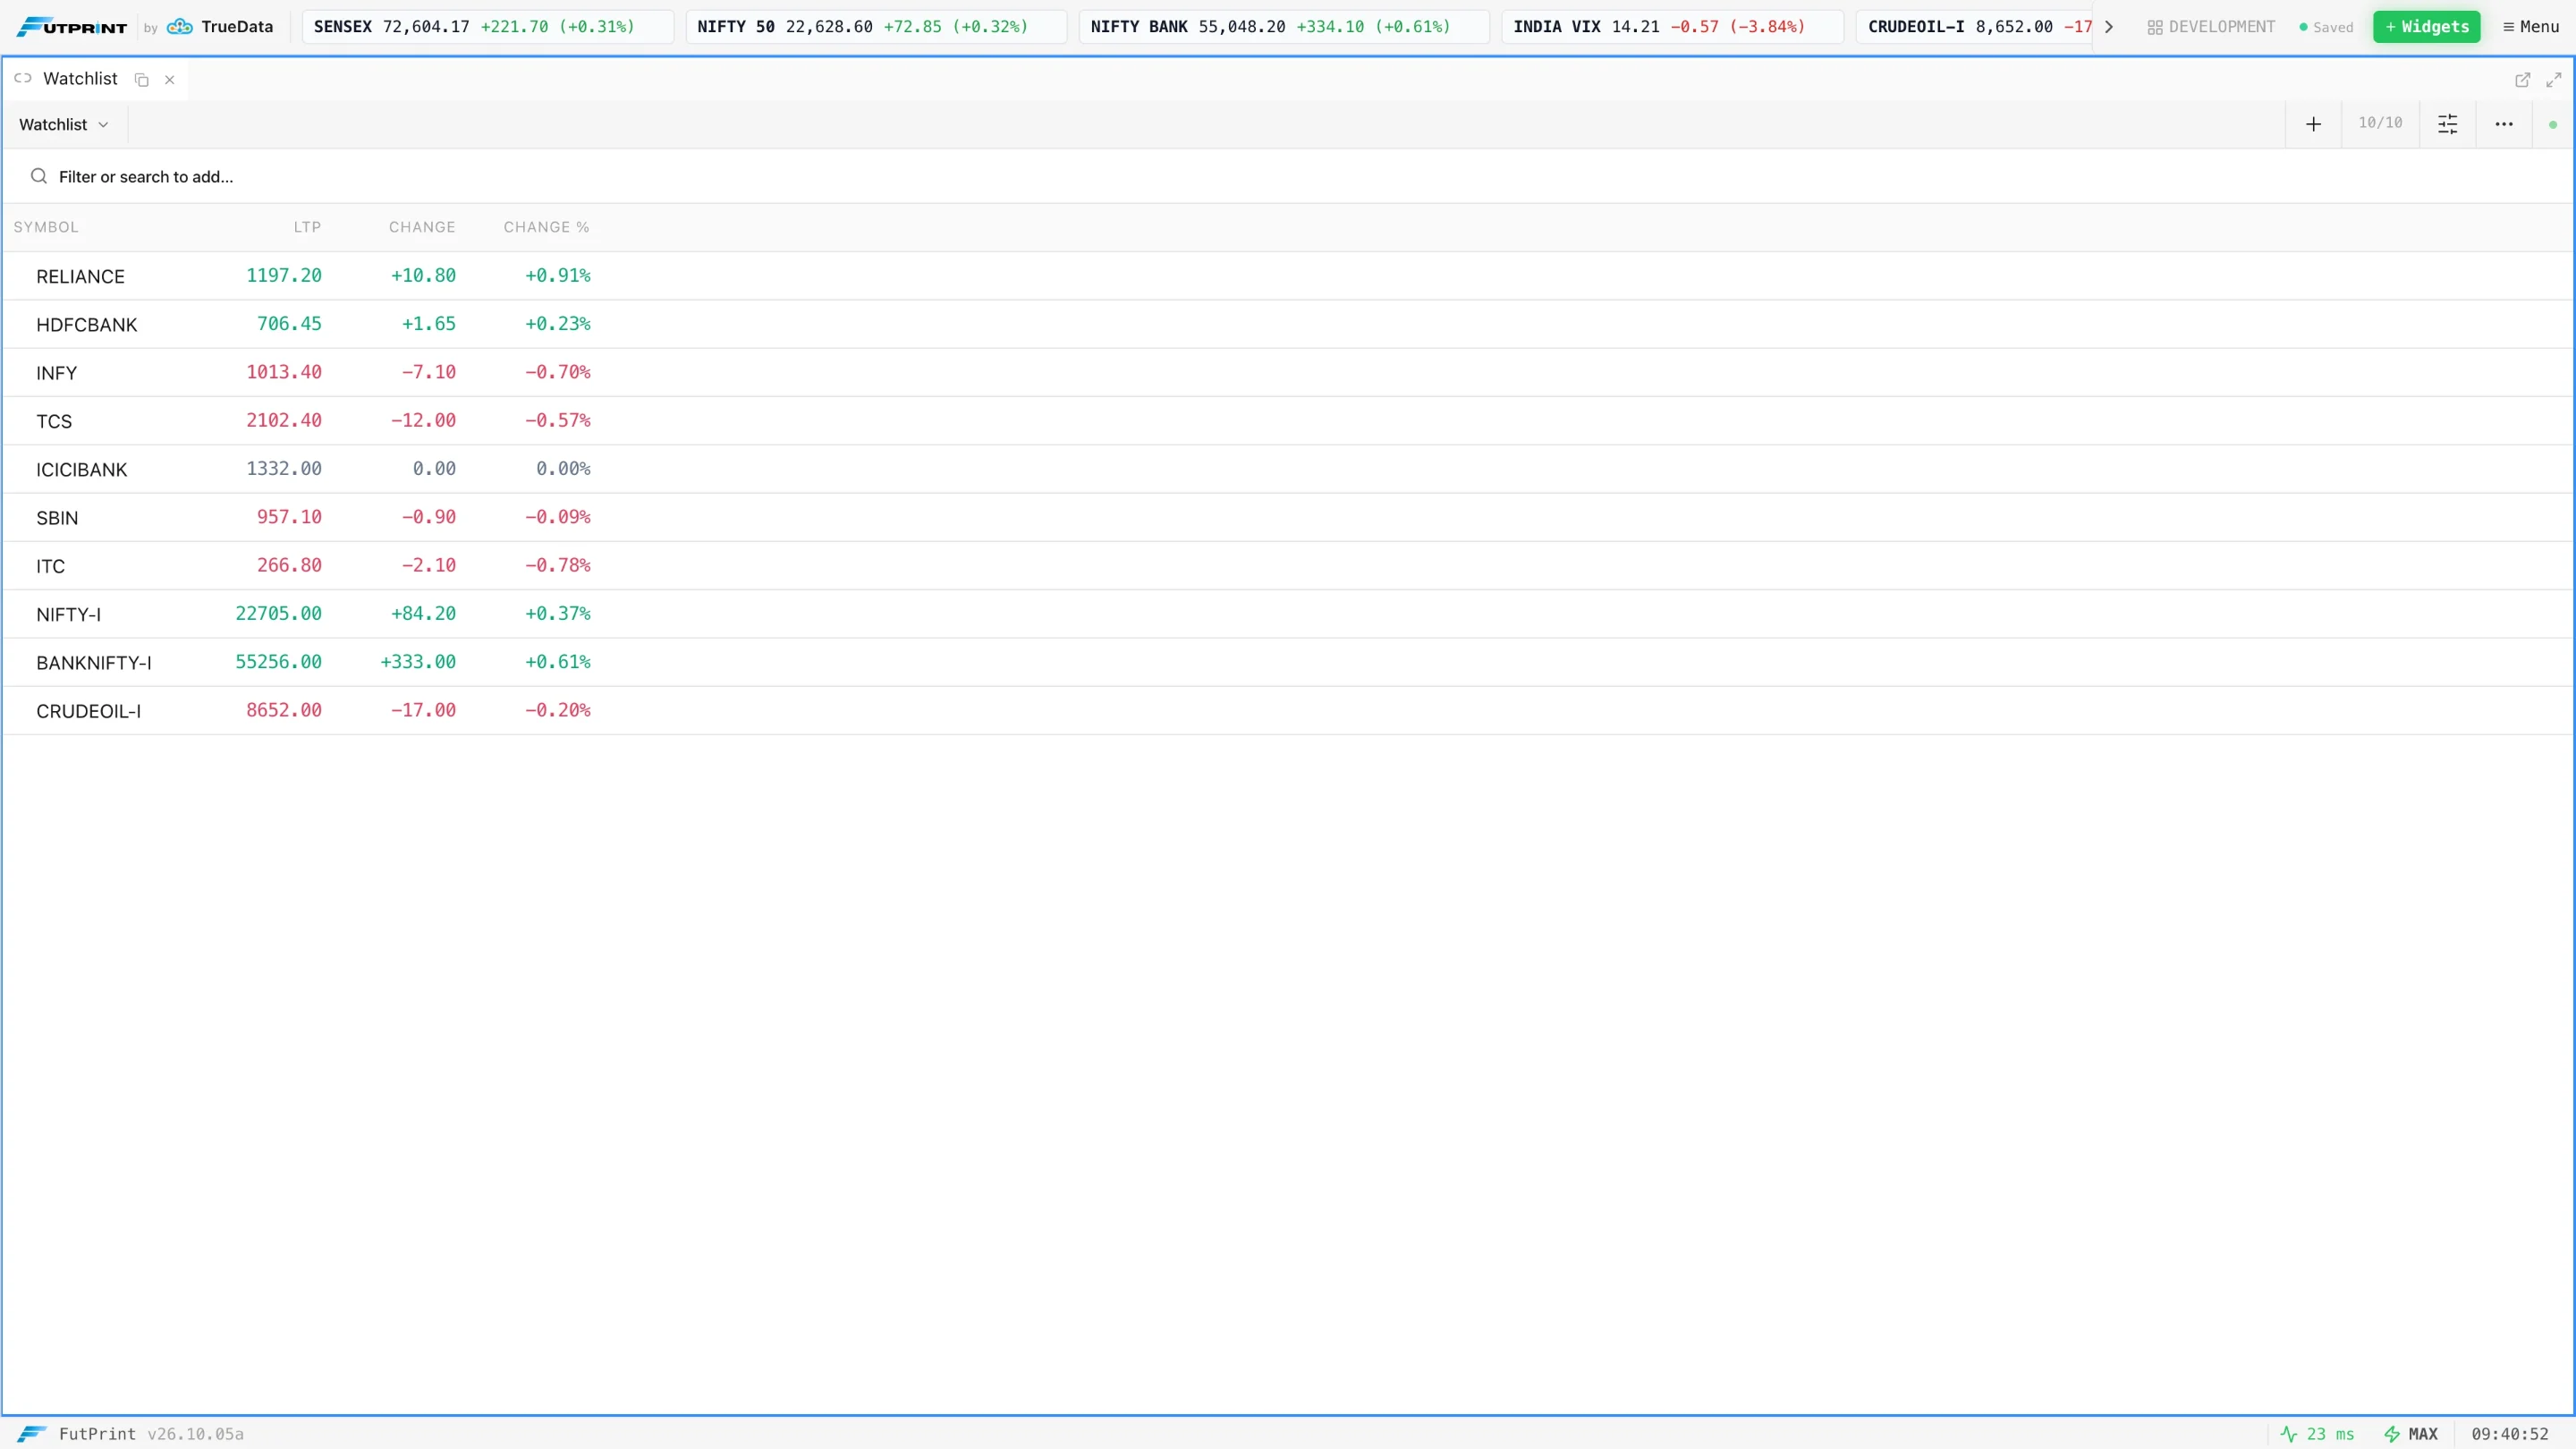This screenshot has height=1449, width=2576.
Task: Click the INDIA VIX ticker in top bar
Action: (1672, 27)
